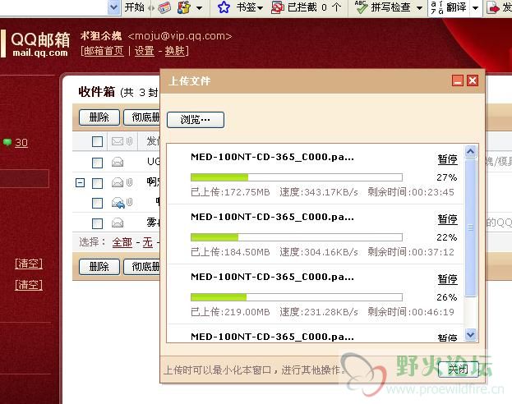512x404 pixels.
Task: Click the blocked popups icon
Action: (x=278, y=7)
